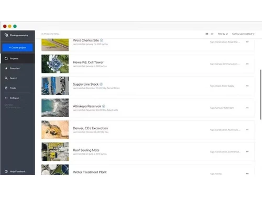Image resolution: width=262 pixels, height=197 pixels.
Task: Open more options for West Charles Site
Action: [247, 42]
